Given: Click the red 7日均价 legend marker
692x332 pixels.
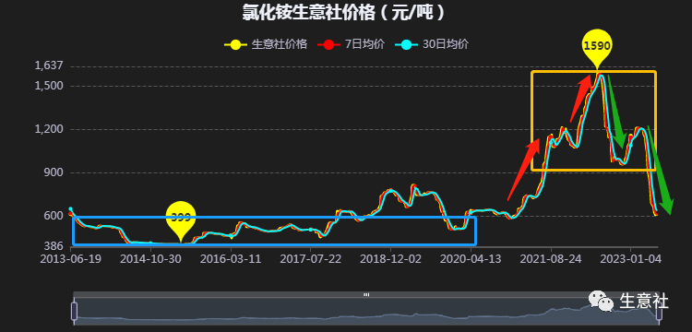Looking at the screenshot, I should (328, 44).
